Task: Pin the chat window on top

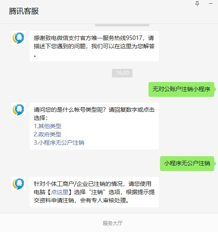Action: [197, 4]
